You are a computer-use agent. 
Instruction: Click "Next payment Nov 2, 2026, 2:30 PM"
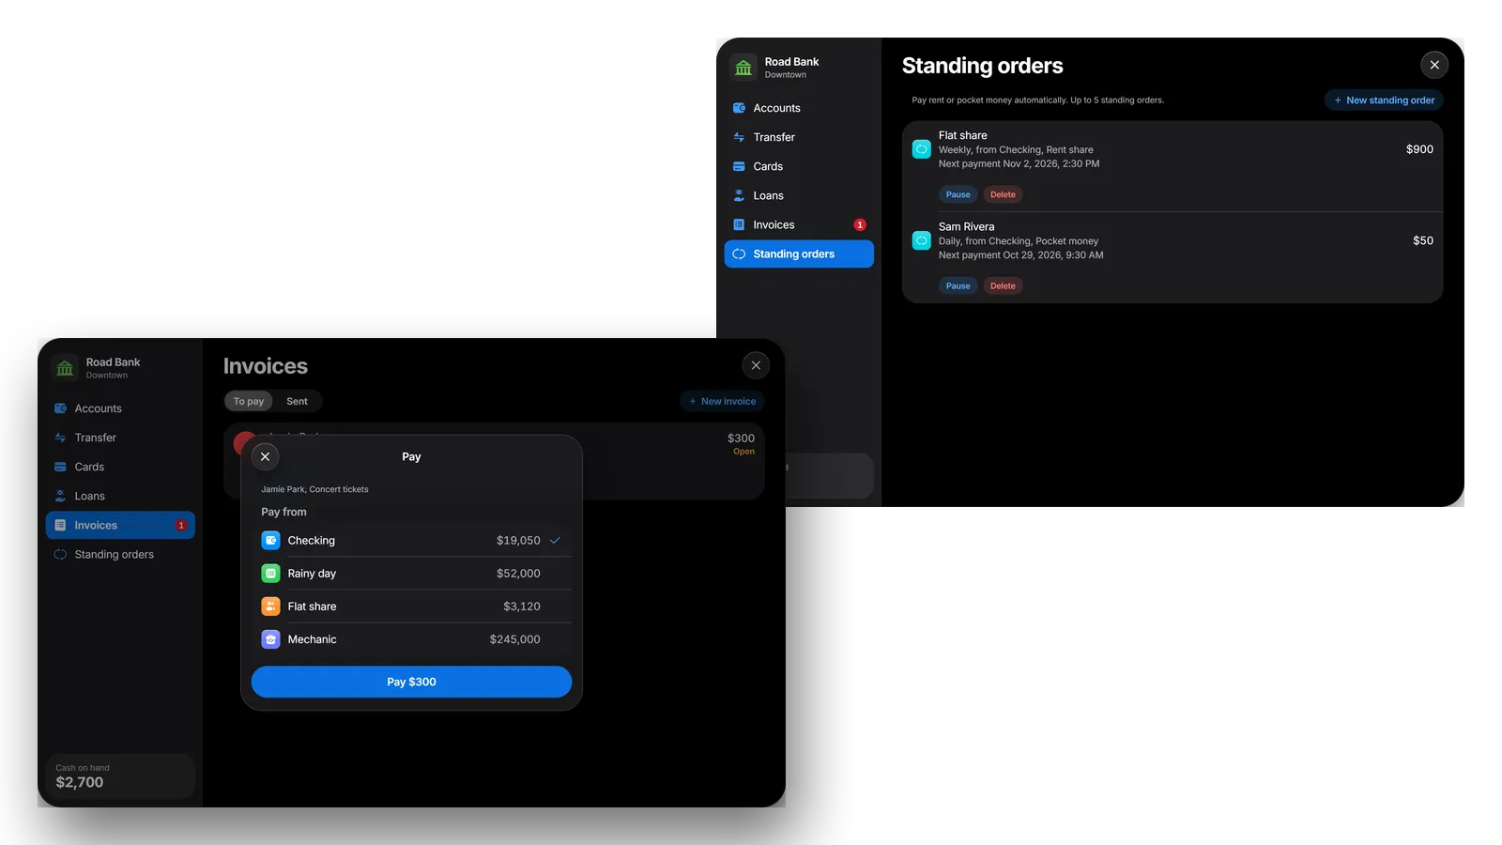coord(1019,164)
